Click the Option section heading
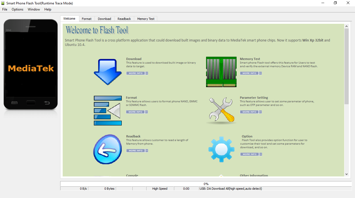This screenshot has height=198, width=355. point(247,136)
